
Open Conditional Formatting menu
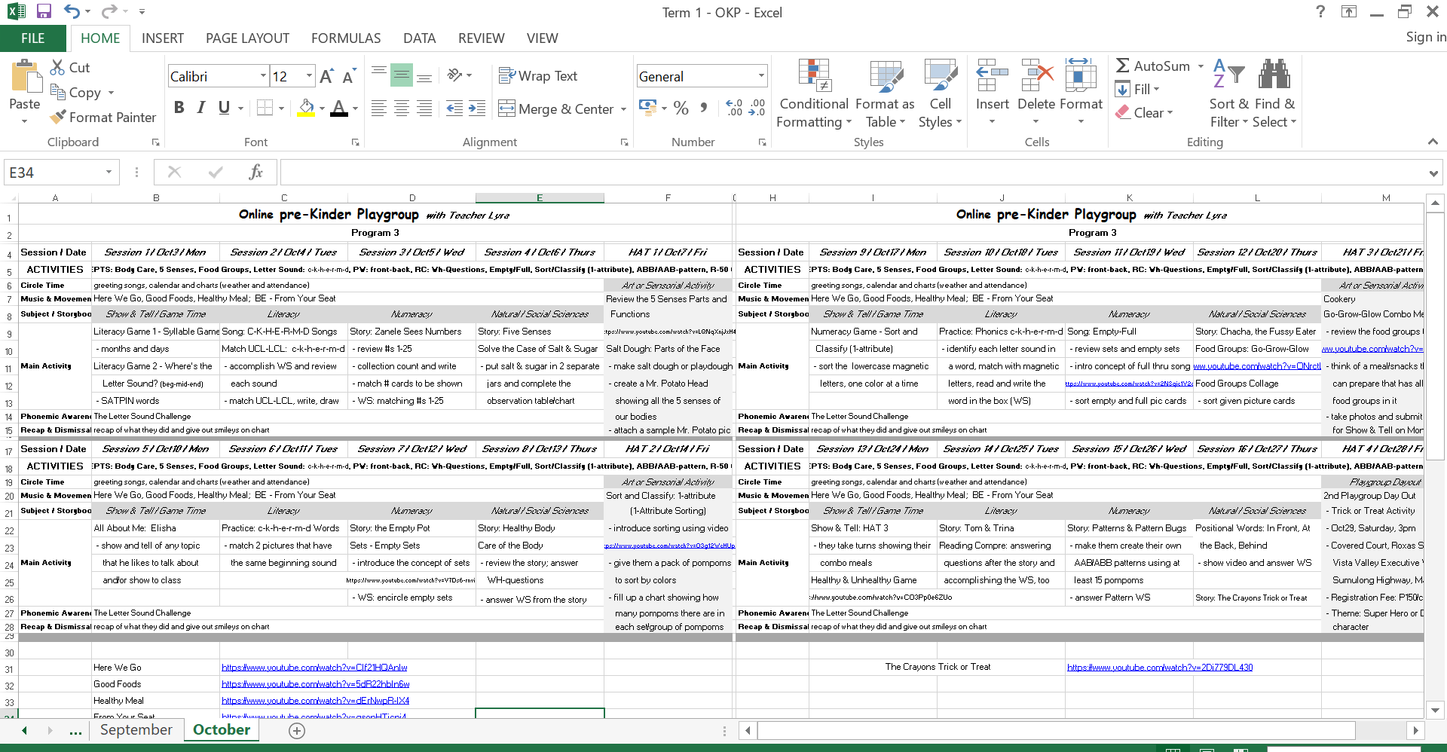(x=814, y=94)
